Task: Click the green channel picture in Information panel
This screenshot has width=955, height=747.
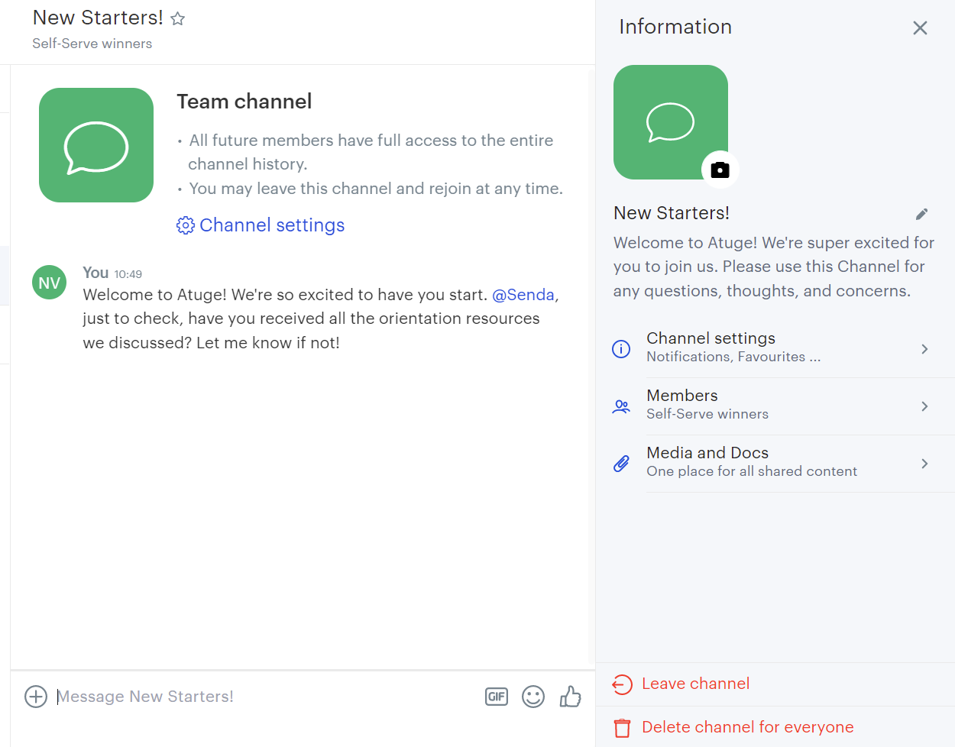Action: pos(671,122)
